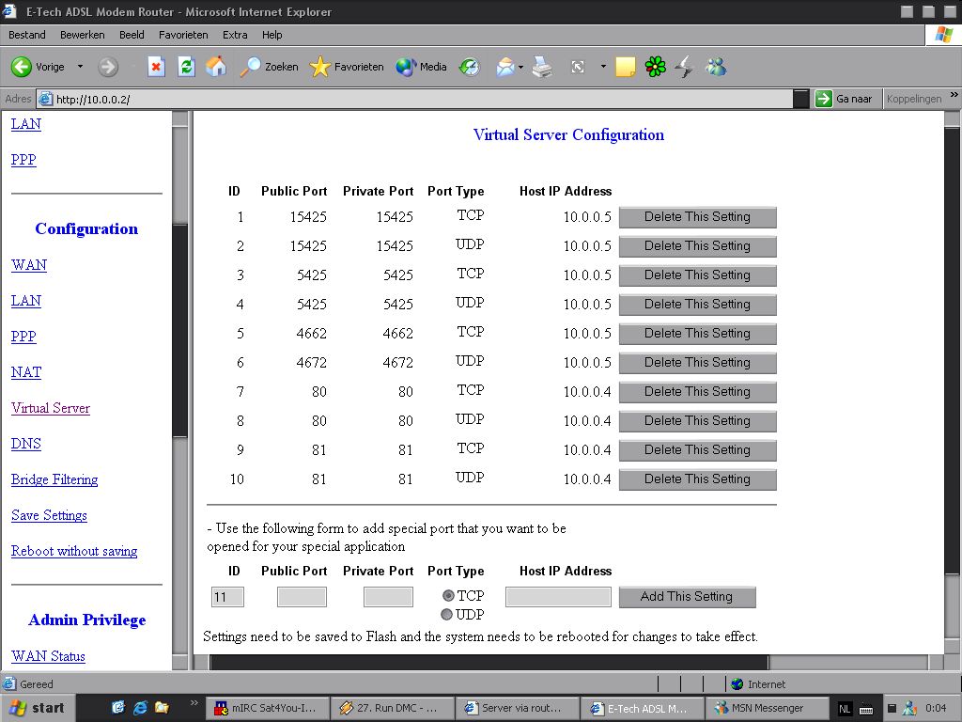Expand the Koppelingen links chevron

(954, 96)
